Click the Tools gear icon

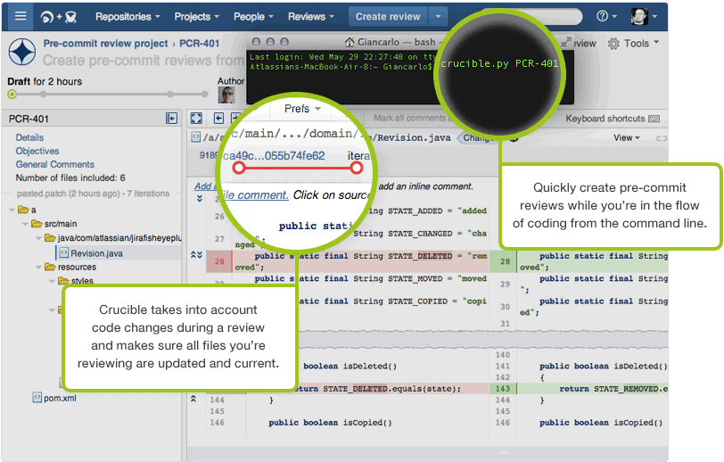point(614,44)
